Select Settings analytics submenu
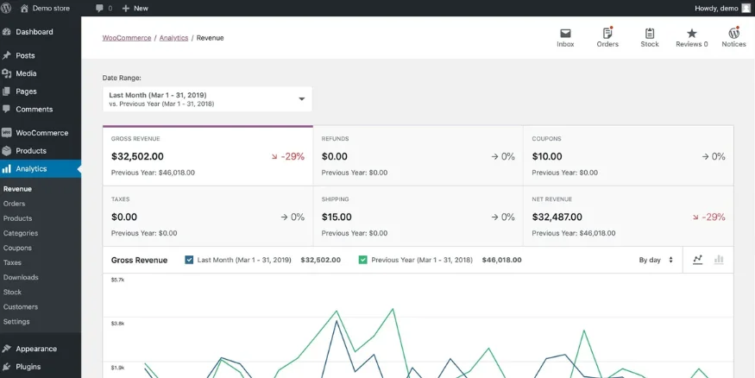 point(16,322)
